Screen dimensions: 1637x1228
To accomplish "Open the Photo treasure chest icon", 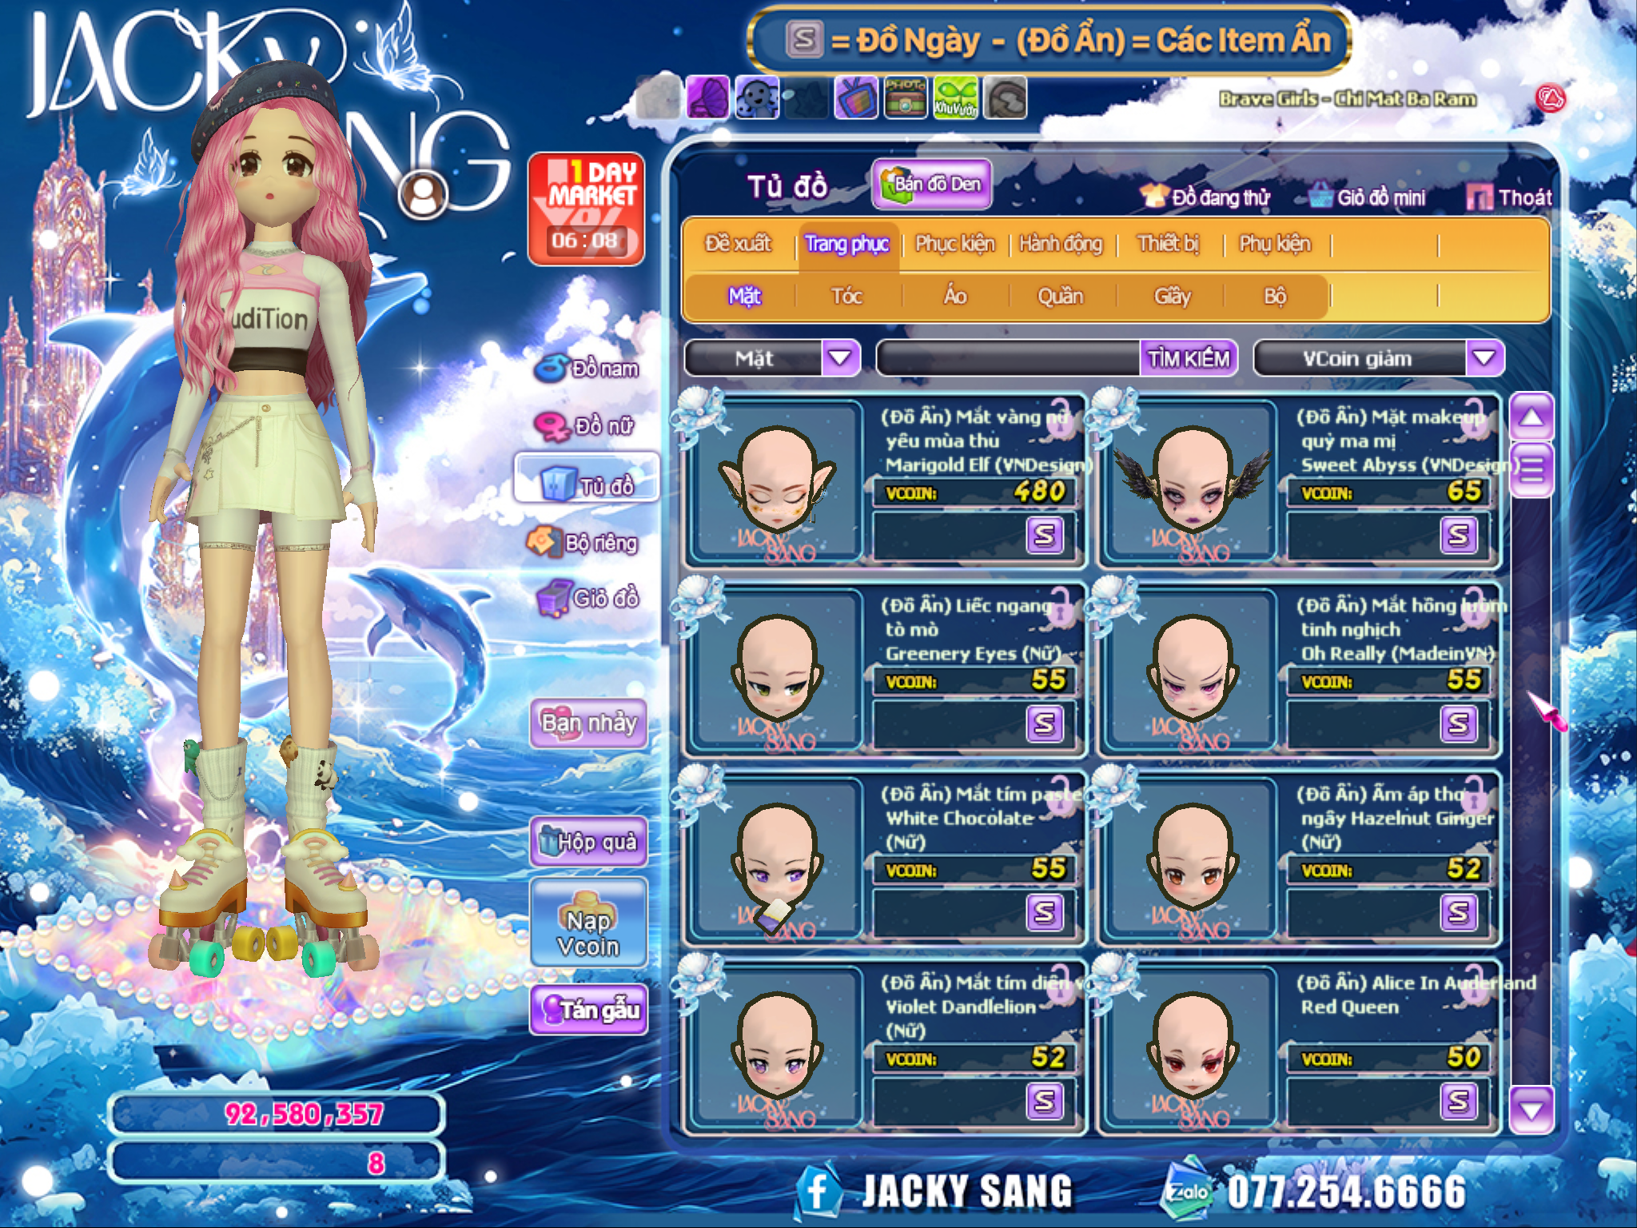I will [905, 99].
